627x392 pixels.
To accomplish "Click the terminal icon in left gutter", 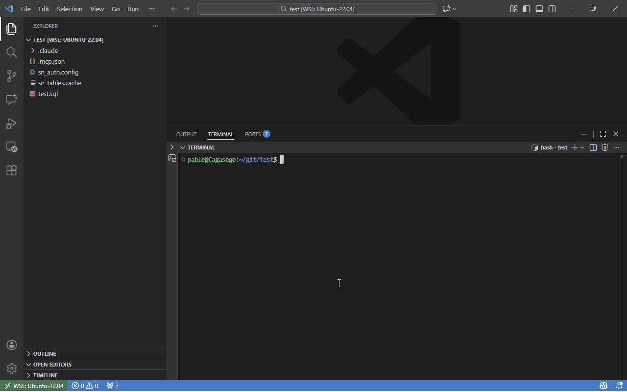I will [x=172, y=158].
